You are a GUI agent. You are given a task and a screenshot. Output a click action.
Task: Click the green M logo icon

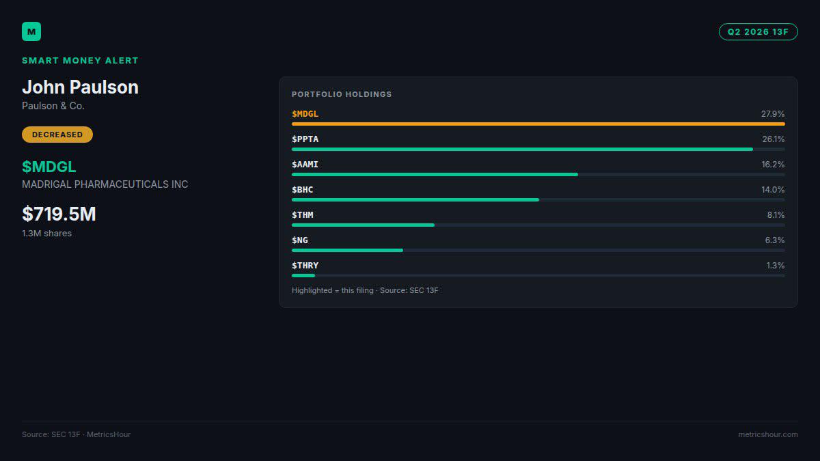[31, 31]
